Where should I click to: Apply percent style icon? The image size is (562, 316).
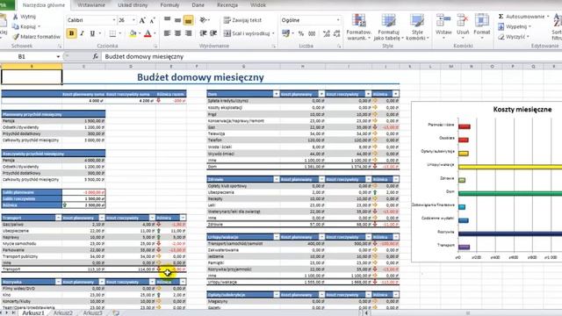coord(301,33)
